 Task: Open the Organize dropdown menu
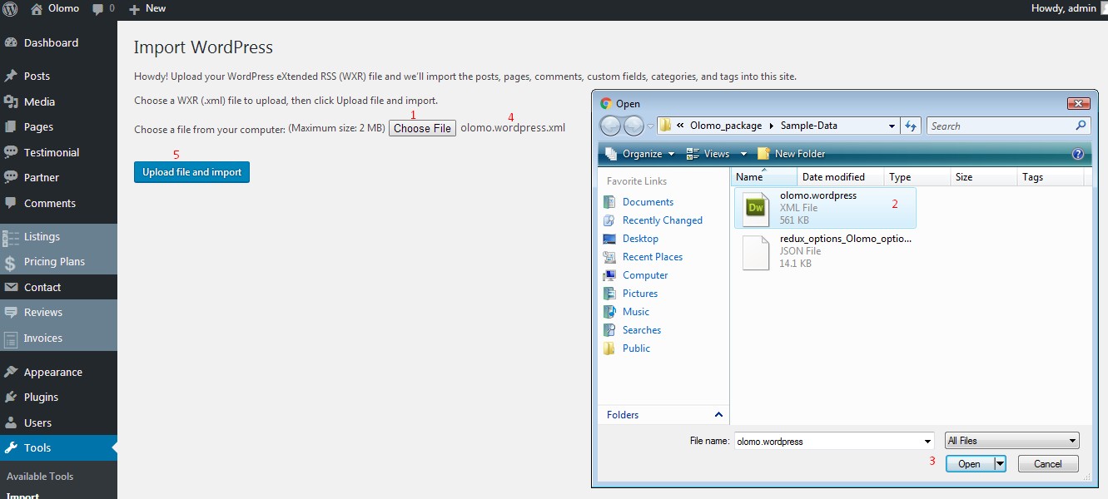click(x=634, y=154)
